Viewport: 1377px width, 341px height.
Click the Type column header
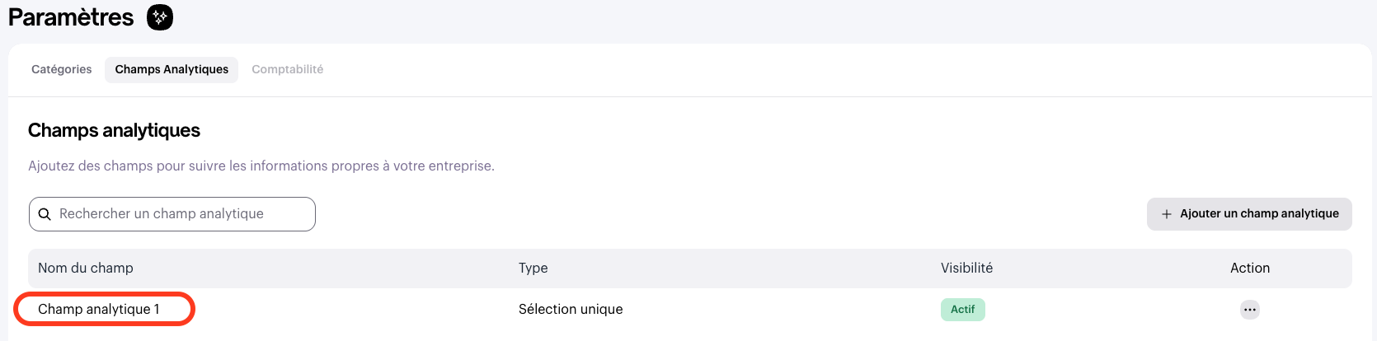point(533,269)
